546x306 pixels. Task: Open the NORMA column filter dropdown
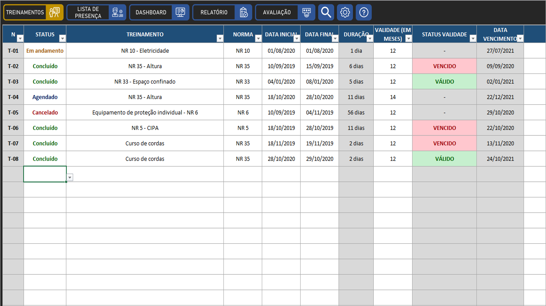tap(258, 38)
